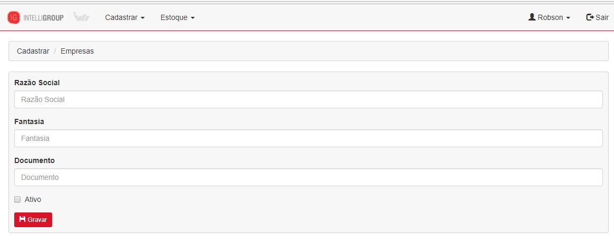Screen dimensions: 614x244
Task: Focus the Razão Social input field
Action: click(308, 99)
